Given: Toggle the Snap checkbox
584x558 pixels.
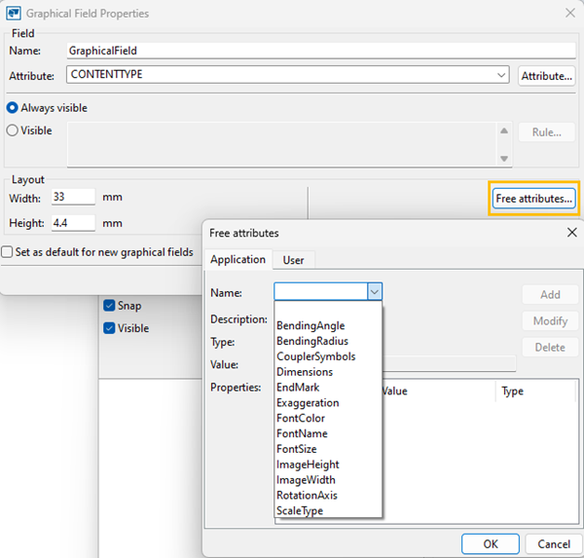Looking at the screenshot, I should pos(109,306).
